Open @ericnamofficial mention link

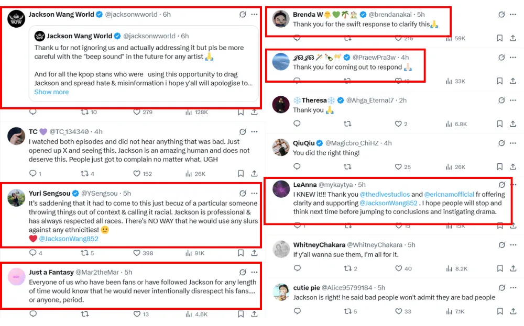click(449, 194)
